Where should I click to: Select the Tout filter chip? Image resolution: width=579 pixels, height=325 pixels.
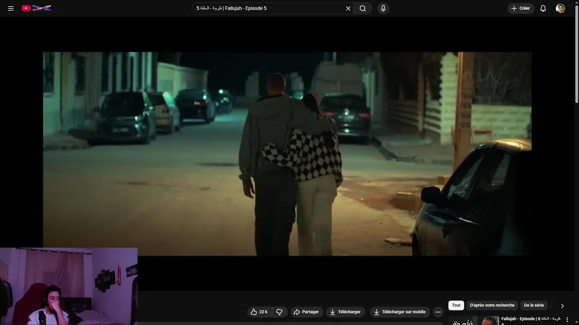pos(456,305)
